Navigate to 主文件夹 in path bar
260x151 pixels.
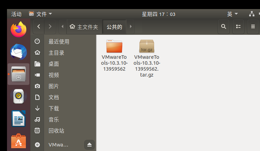coord(85,27)
